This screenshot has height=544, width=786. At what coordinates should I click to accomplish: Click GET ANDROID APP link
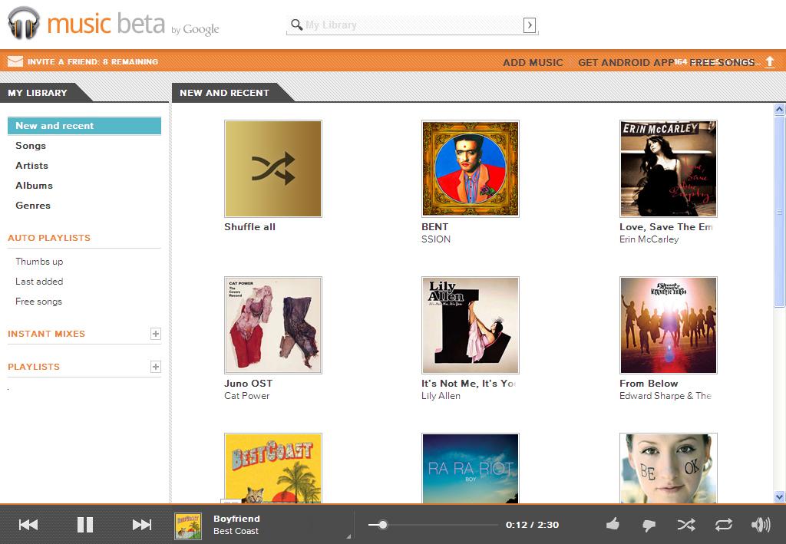point(626,63)
